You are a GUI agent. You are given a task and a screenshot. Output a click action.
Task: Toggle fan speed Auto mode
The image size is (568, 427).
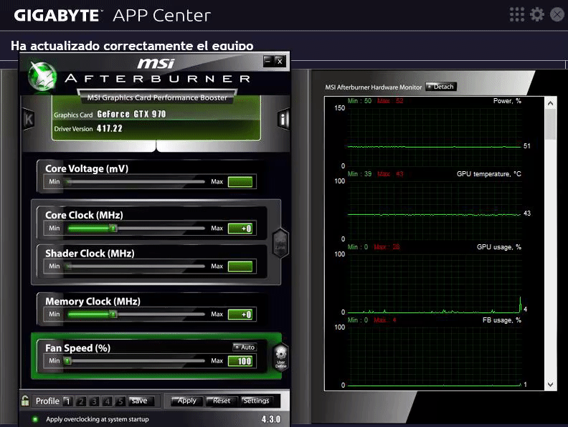[x=245, y=347]
